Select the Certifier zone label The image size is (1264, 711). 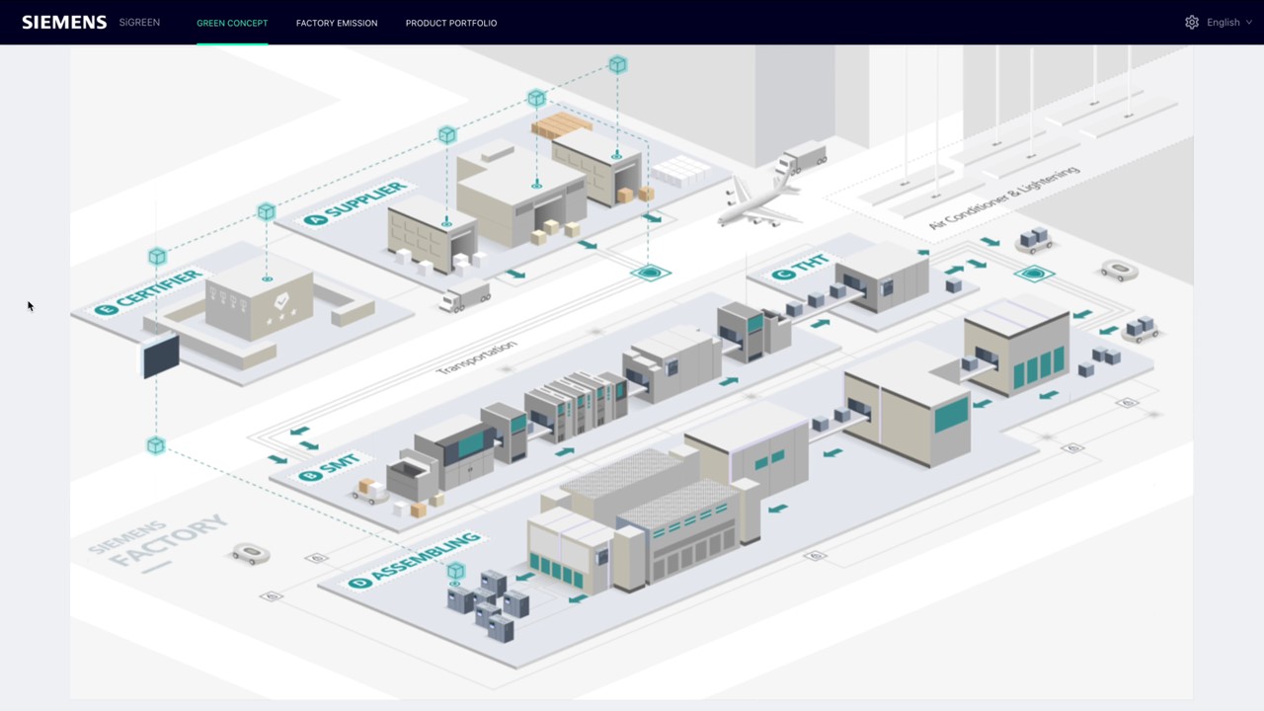(x=148, y=292)
